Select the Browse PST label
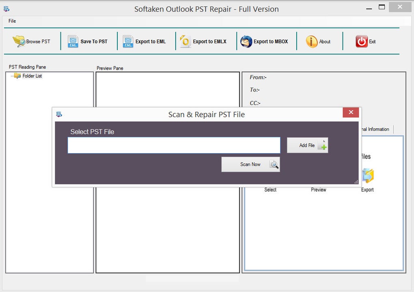This screenshot has width=414, height=292. point(38,42)
